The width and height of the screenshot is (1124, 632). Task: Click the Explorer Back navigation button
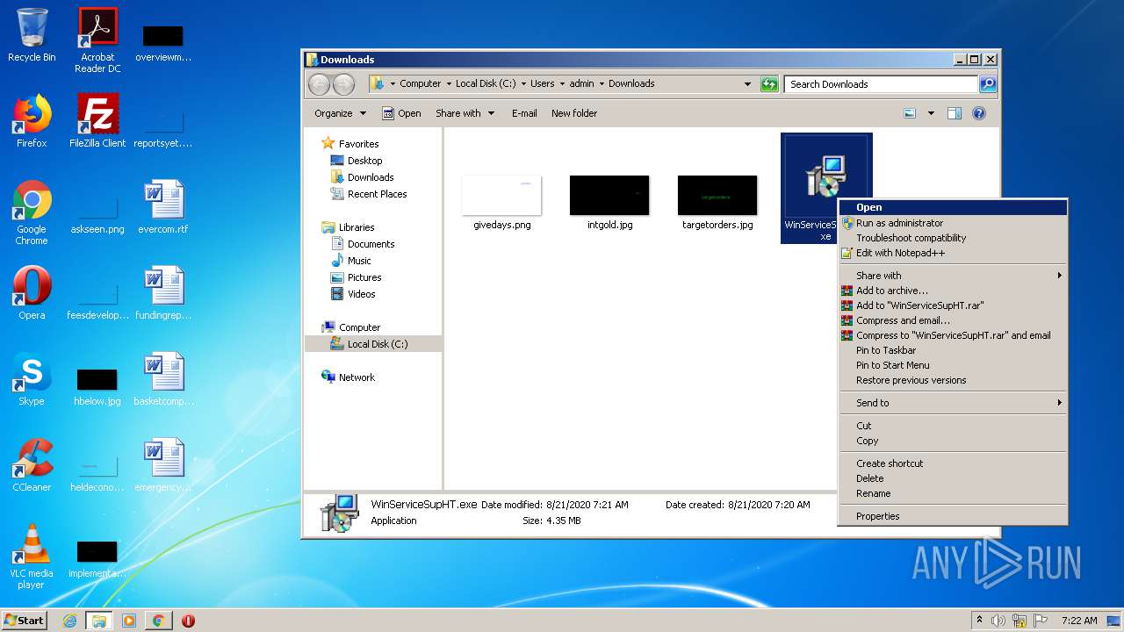[319, 84]
